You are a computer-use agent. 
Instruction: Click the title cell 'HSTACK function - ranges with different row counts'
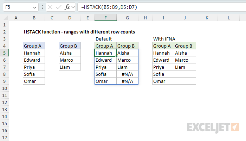[79, 32]
